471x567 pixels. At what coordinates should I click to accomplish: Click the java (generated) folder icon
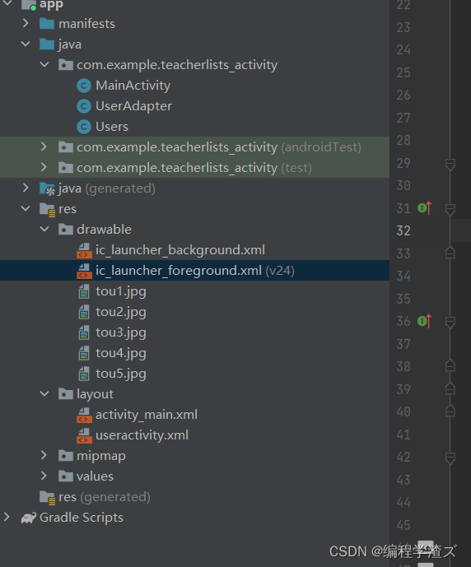(48, 188)
